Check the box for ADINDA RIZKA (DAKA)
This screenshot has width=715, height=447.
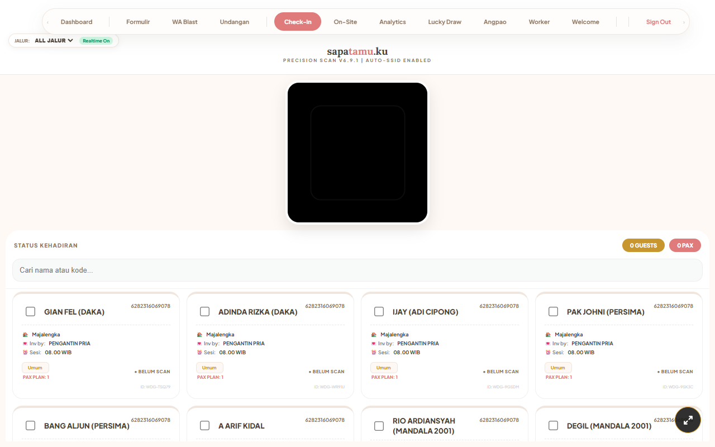[x=205, y=311]
